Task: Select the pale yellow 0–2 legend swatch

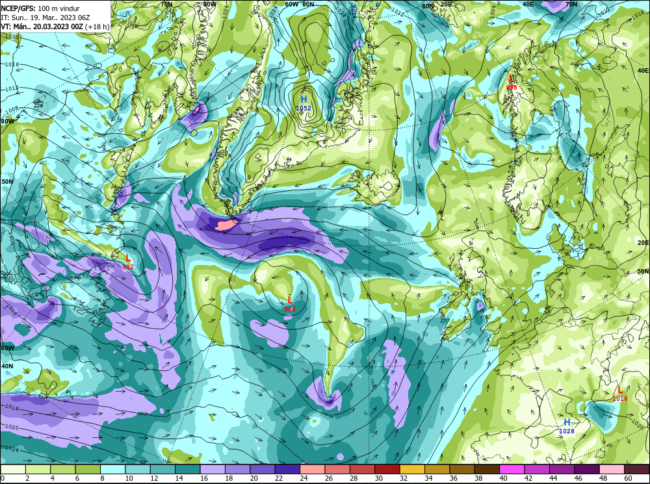Action: (x=13, y=469)
